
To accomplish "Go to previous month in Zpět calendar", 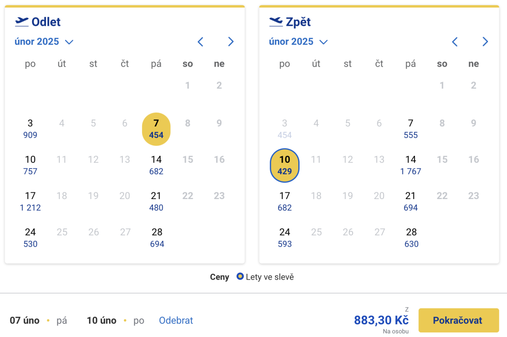I will (455, 42).
